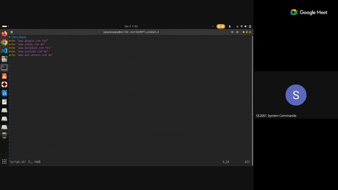Click the www.google.com Yes echo line
The image size is (338, 190).
tap(29, 41)
